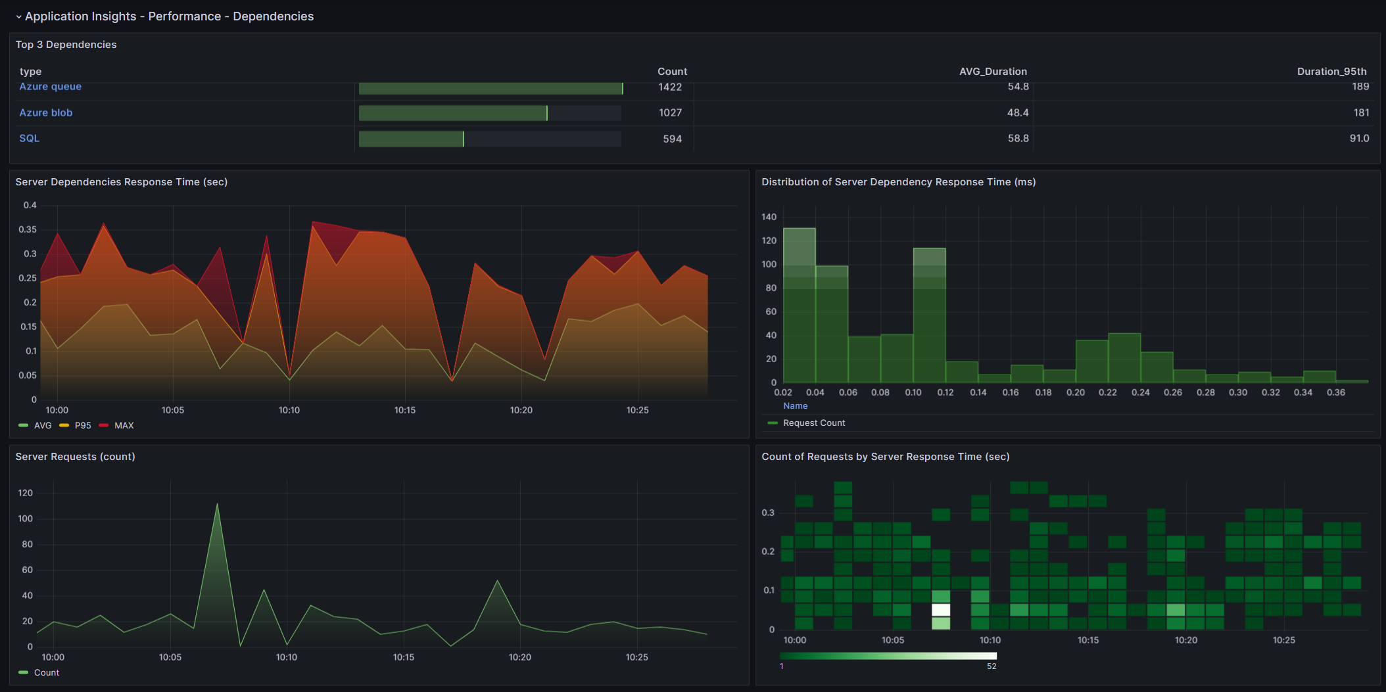
Task: Click the Duration_95th value 181
Action: [1361, 112]
